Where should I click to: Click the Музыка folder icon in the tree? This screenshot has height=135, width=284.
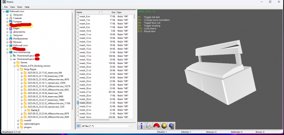coord(11,42)
